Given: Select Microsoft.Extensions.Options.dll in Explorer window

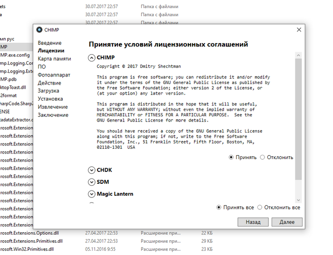Looking at the screenshot, I should (x=29, y=233).
